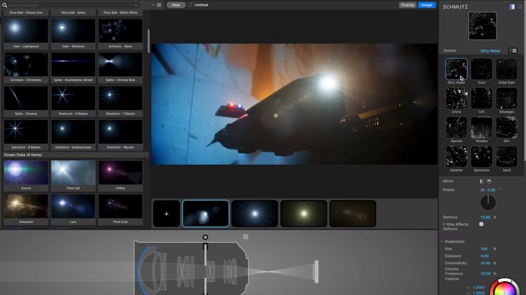This screenshot has width=526, height=295.
Task: Toggle texture list grid view button
Action: [x=513, y=51]
